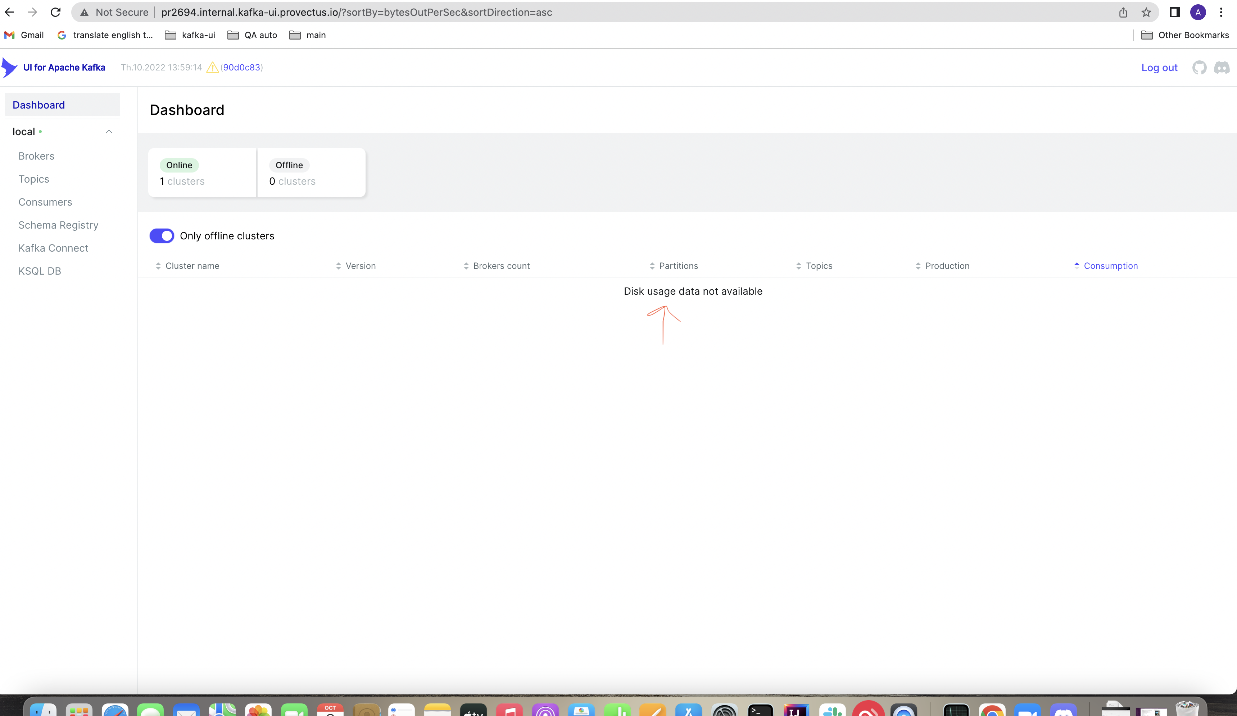Open KSQL DB from the sidebar

(40, 271)
